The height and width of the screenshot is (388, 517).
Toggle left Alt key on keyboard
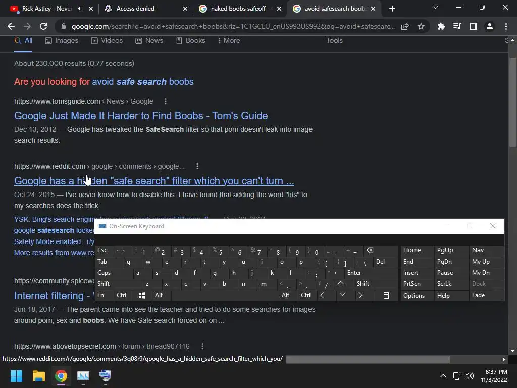(x=161, y=295)
